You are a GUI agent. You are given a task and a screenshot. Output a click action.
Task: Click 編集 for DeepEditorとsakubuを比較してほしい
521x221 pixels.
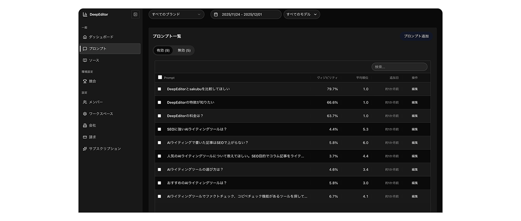click(415, 89)
